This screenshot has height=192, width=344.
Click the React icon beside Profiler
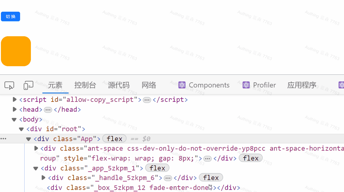[x=246, y=85]
